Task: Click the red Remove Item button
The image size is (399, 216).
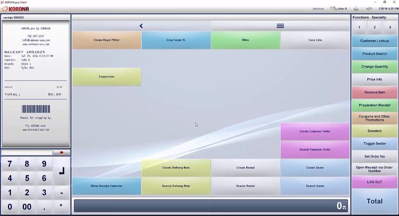Action: click(x=375, y=92)
